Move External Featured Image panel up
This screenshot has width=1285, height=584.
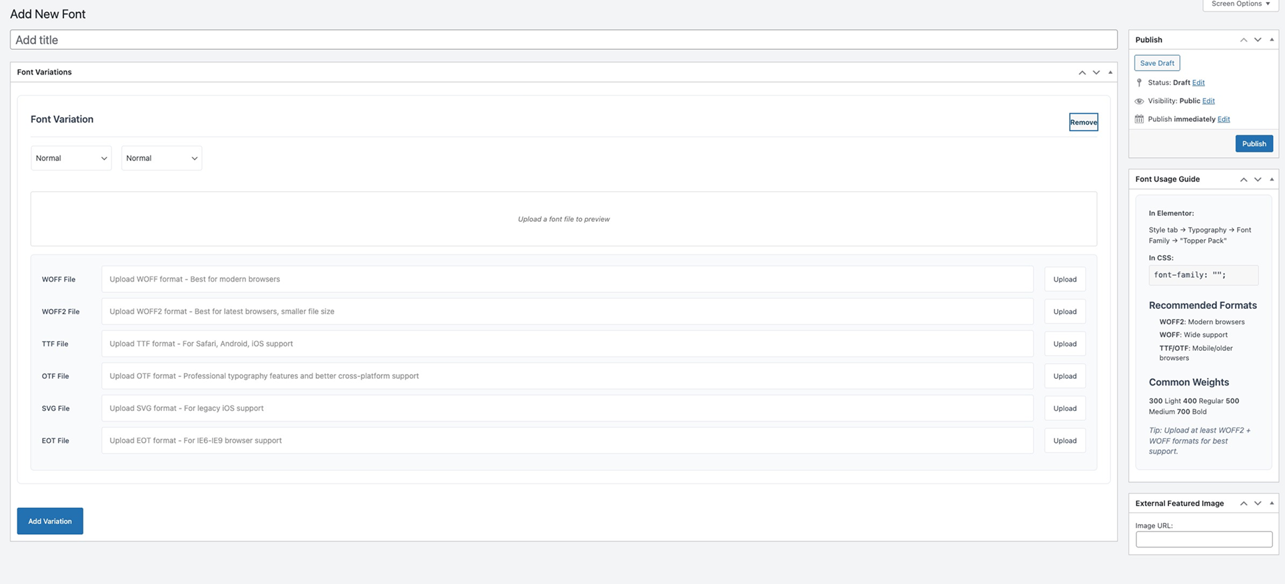(1243, 503)
